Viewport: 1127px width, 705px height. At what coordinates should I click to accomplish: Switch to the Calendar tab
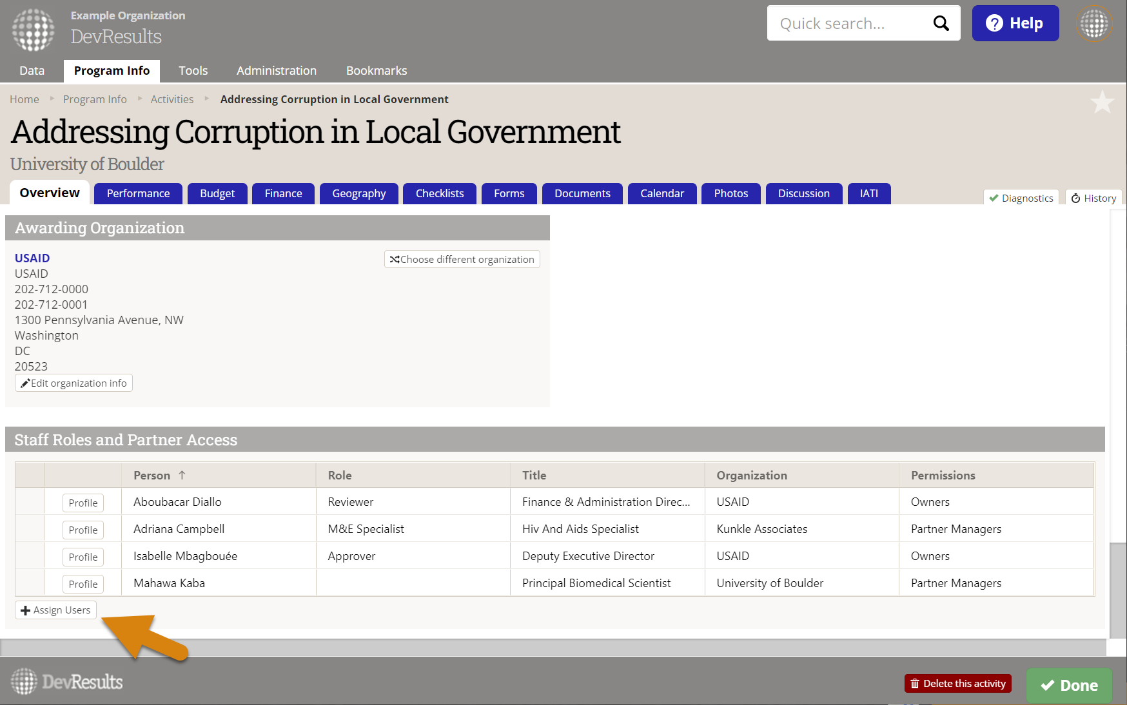click(662, 193)
